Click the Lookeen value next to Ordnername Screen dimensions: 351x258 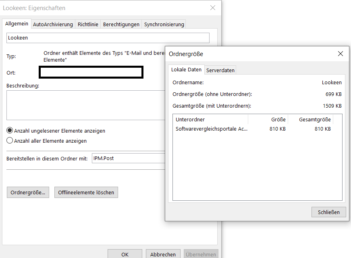[332, 82]
